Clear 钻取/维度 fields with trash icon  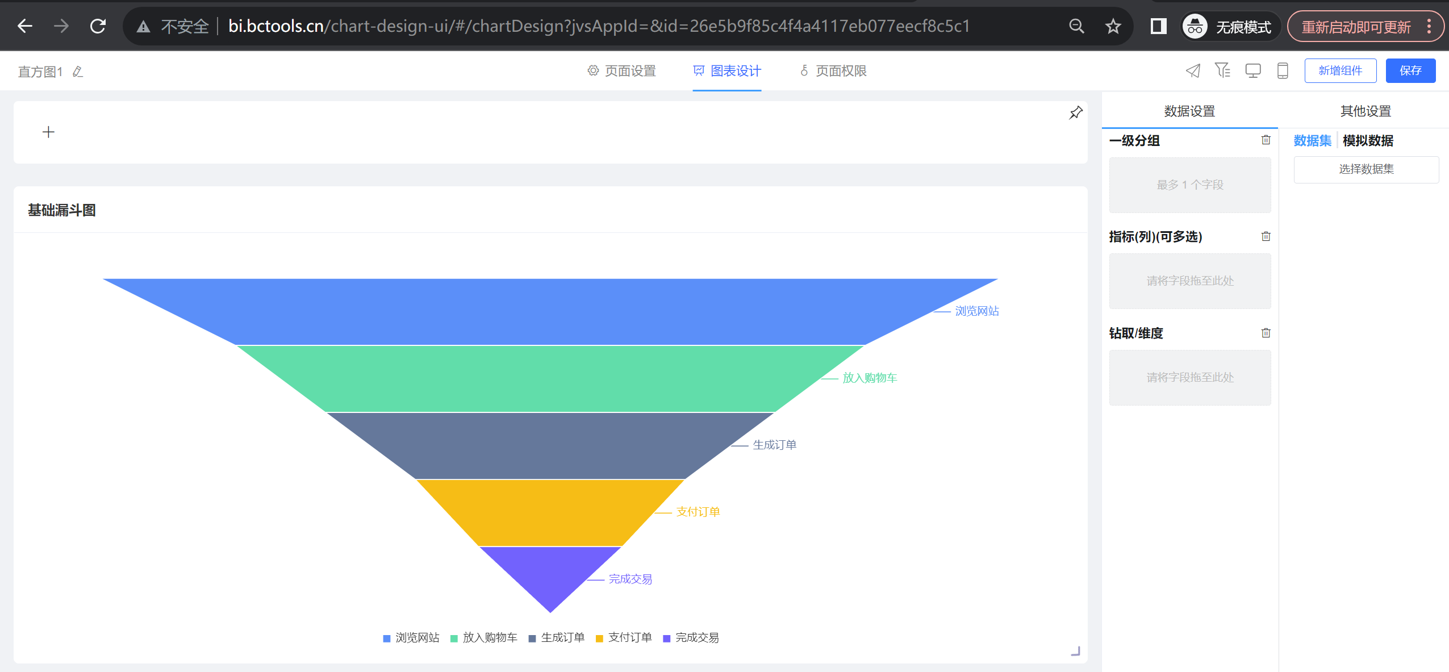[1266, 333]
